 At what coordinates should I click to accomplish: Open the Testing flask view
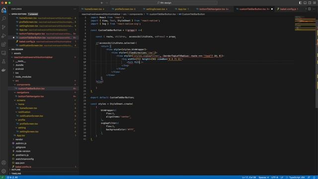[3, 62]
